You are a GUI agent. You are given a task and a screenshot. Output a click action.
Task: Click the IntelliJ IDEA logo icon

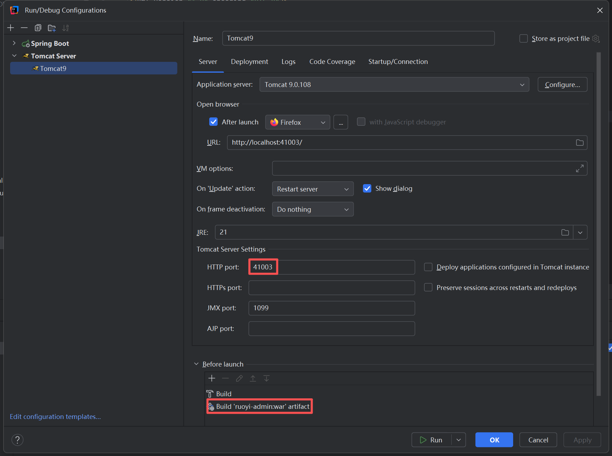point(14,10)
